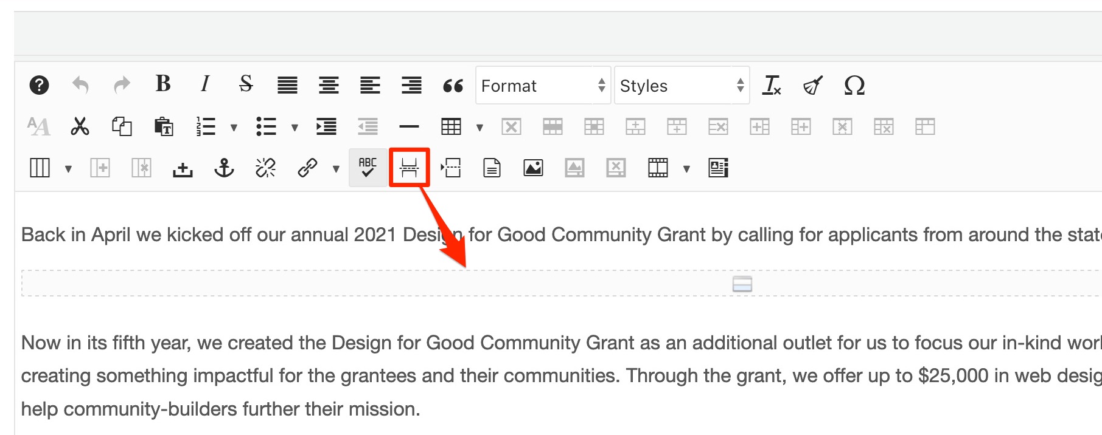Viewport: 1102px width, 435px height.
Task: Insert an image into content
Action: click(x=533, y=168)
